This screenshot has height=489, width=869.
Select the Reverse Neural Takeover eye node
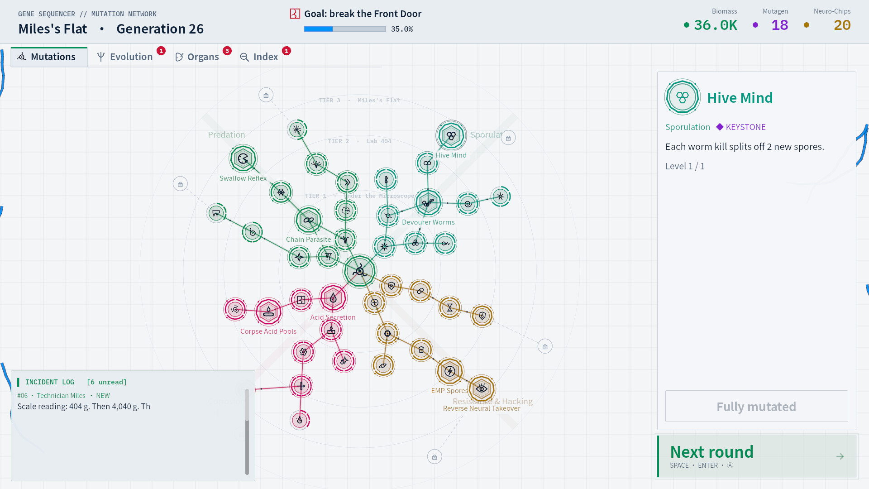[x=482, y=388]
